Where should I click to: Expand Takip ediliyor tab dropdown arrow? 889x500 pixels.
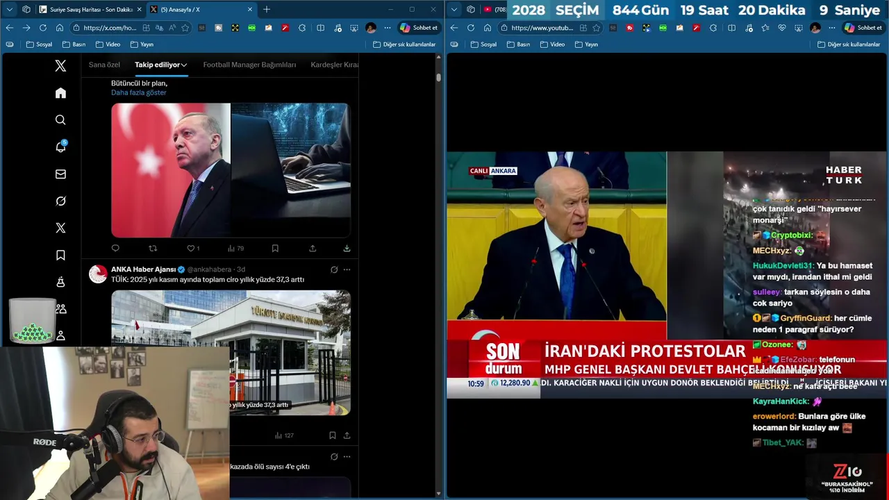click(x=184, y=65)
